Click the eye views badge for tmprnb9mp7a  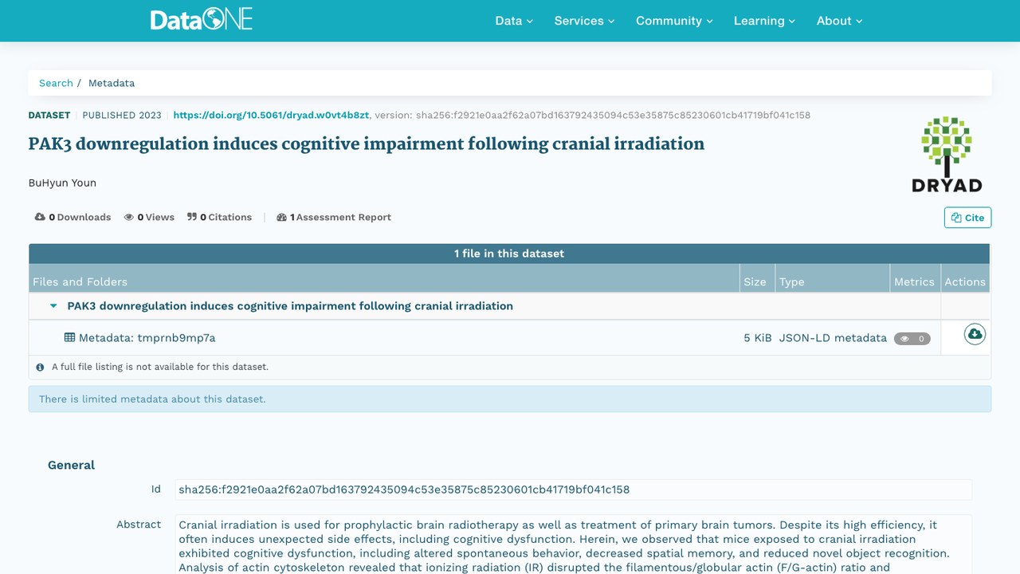pos(912,339)
